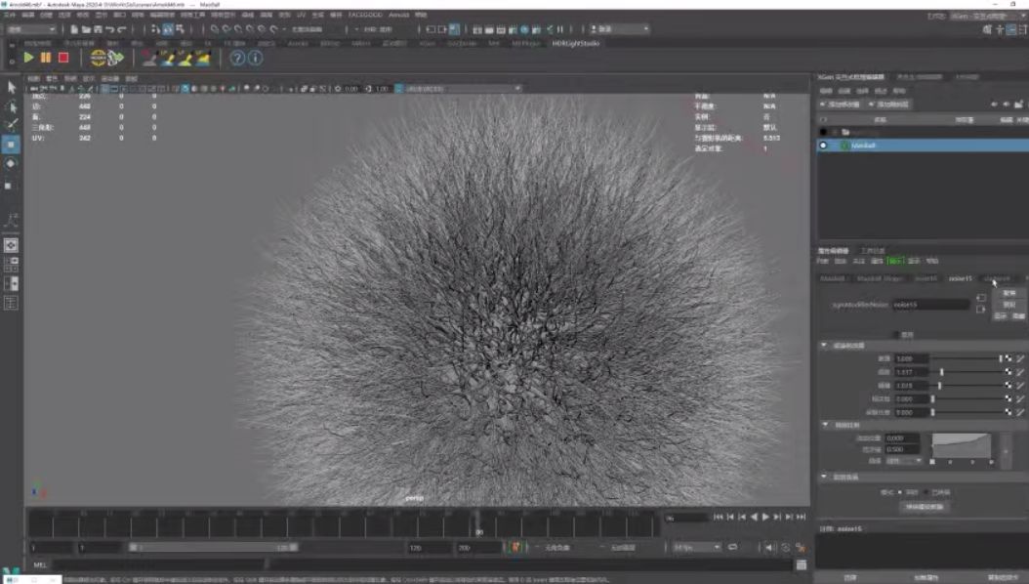Click the play forward button in playback controls
The height and width of the screenshot is (584, 1029).
coord(765,517)
